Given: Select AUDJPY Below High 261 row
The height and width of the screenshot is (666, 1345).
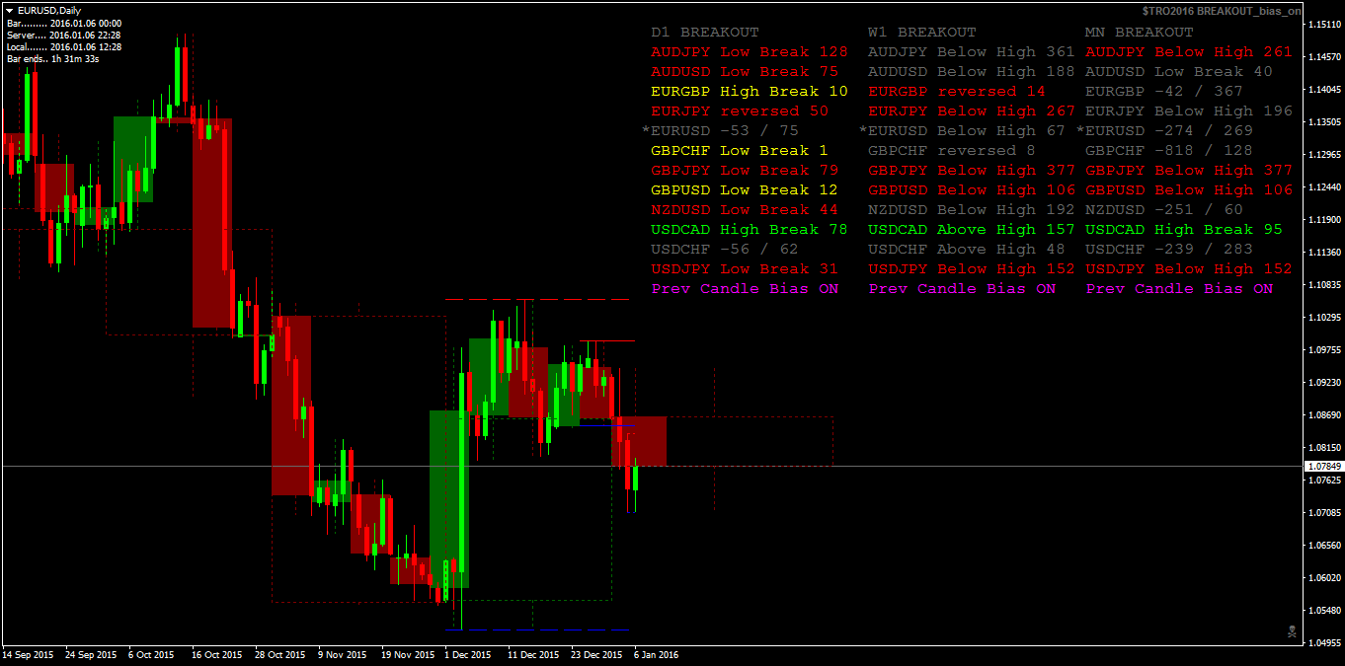Looking at the screenshot, I should (x=1189, y=52).
